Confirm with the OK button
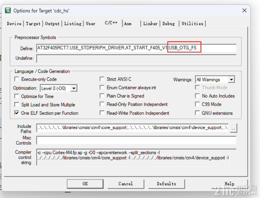Image resolution: width=260 pixels, height=198 pixels. [85, 184]
